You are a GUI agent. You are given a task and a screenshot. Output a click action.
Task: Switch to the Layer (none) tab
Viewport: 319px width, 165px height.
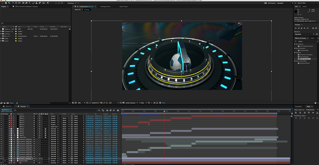click(123, 6)
